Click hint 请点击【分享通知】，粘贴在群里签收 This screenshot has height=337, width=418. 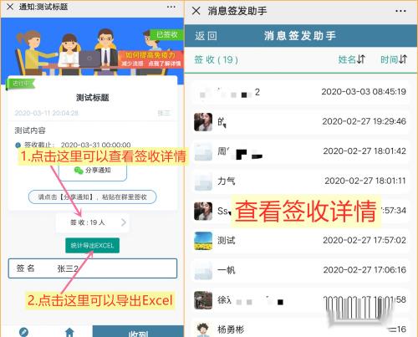click(x=92, y=197)
